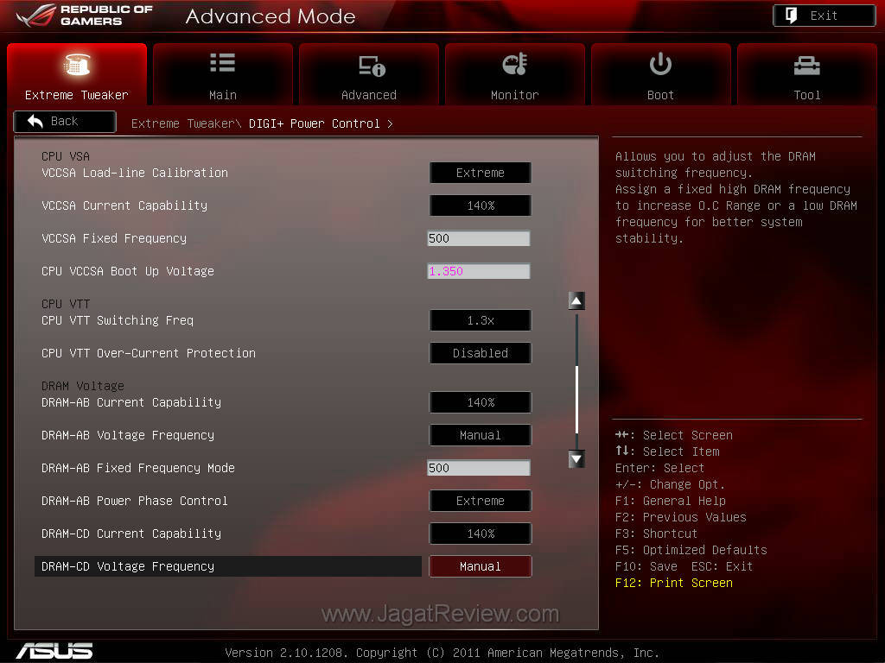This screenshot has width=885, height=663.
Task: Click the scroll down arrow icon
Action: tap(576, 459)
